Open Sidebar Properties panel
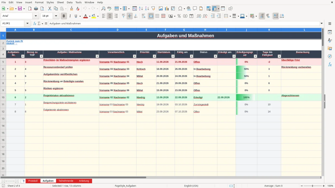Image resolution: width=335 pixels, height=188 pixels. [330, 32]
